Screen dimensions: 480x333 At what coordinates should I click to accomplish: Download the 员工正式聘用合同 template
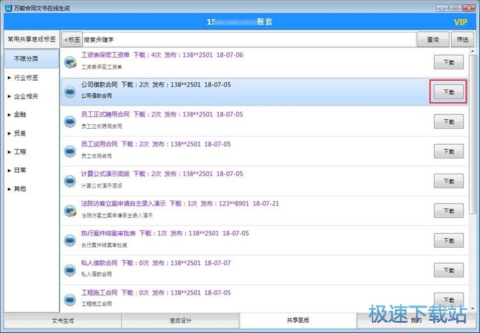pyautogui.click(x=449, y=122)
